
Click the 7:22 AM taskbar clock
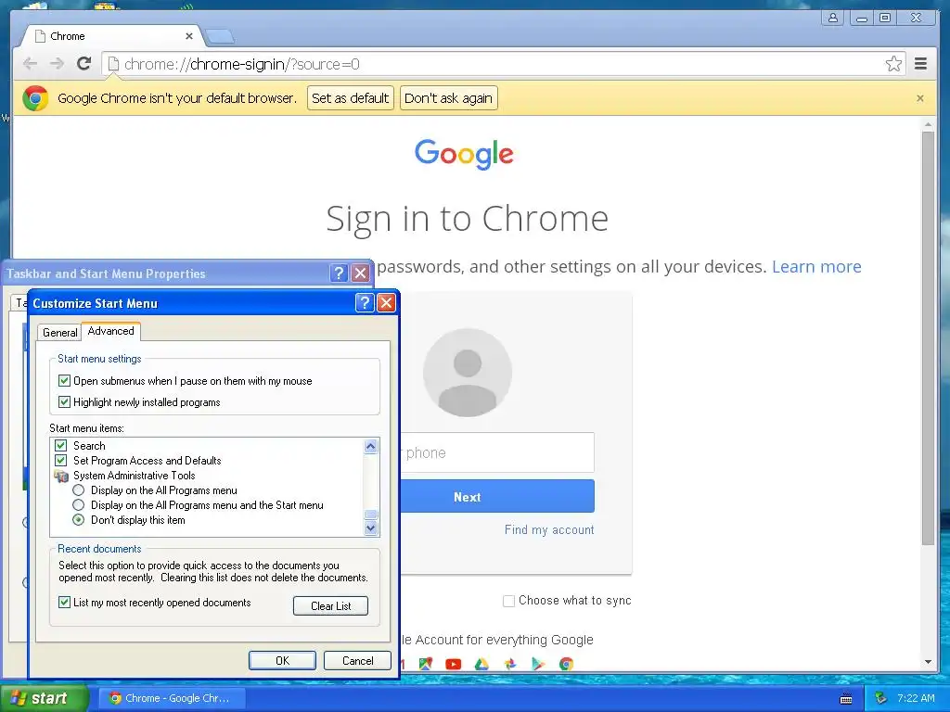[x=916, y=698]
